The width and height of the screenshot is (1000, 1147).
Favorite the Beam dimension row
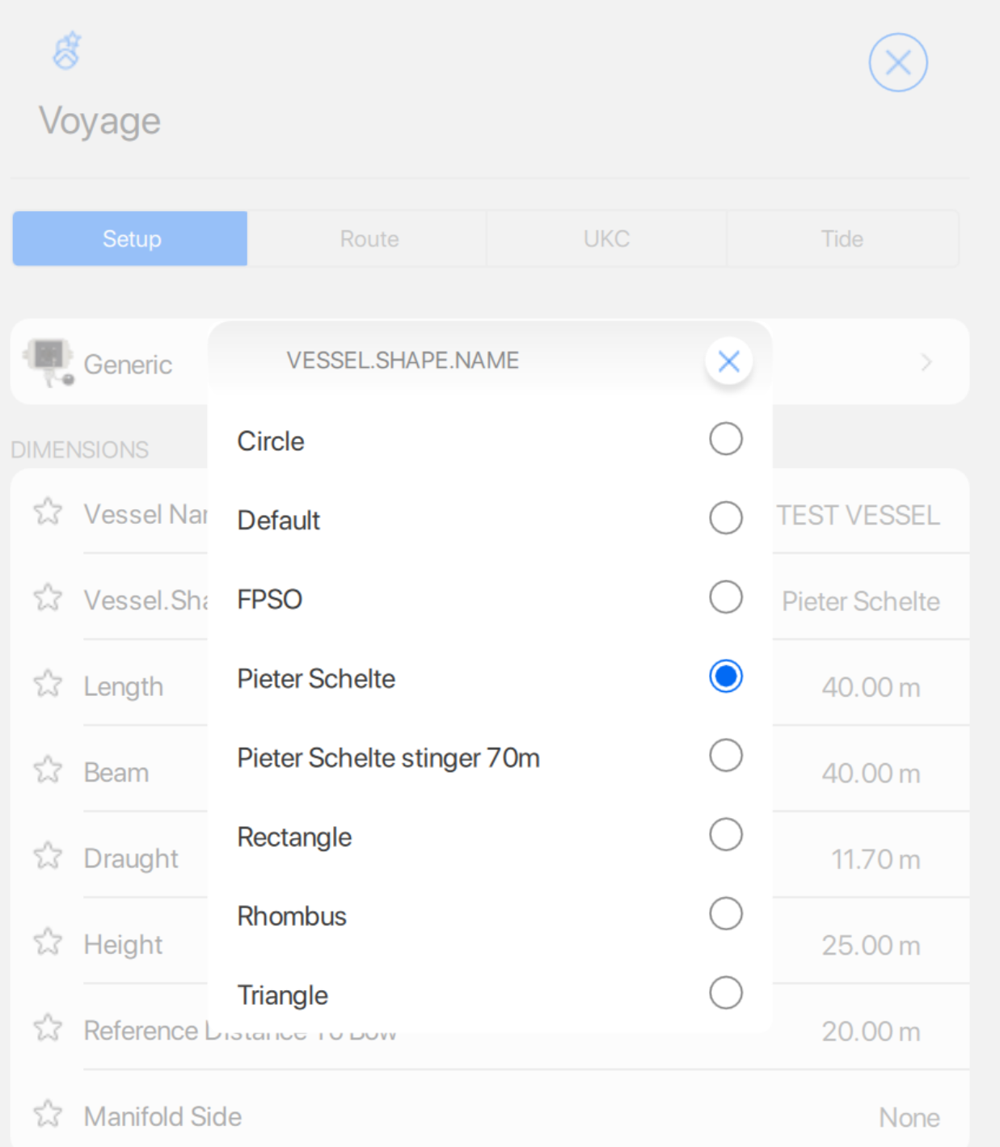(48, 770)
